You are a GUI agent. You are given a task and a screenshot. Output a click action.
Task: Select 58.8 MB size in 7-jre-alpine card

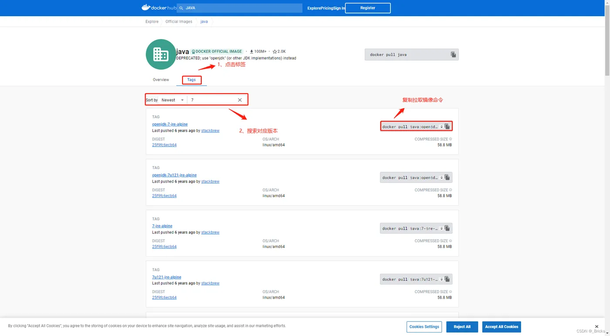pyautogui.click(x=444, y=247)
